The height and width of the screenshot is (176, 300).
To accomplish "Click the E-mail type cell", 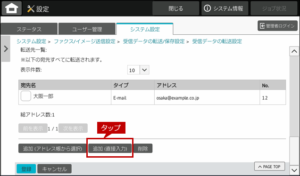I will click(x=133, y=97).
